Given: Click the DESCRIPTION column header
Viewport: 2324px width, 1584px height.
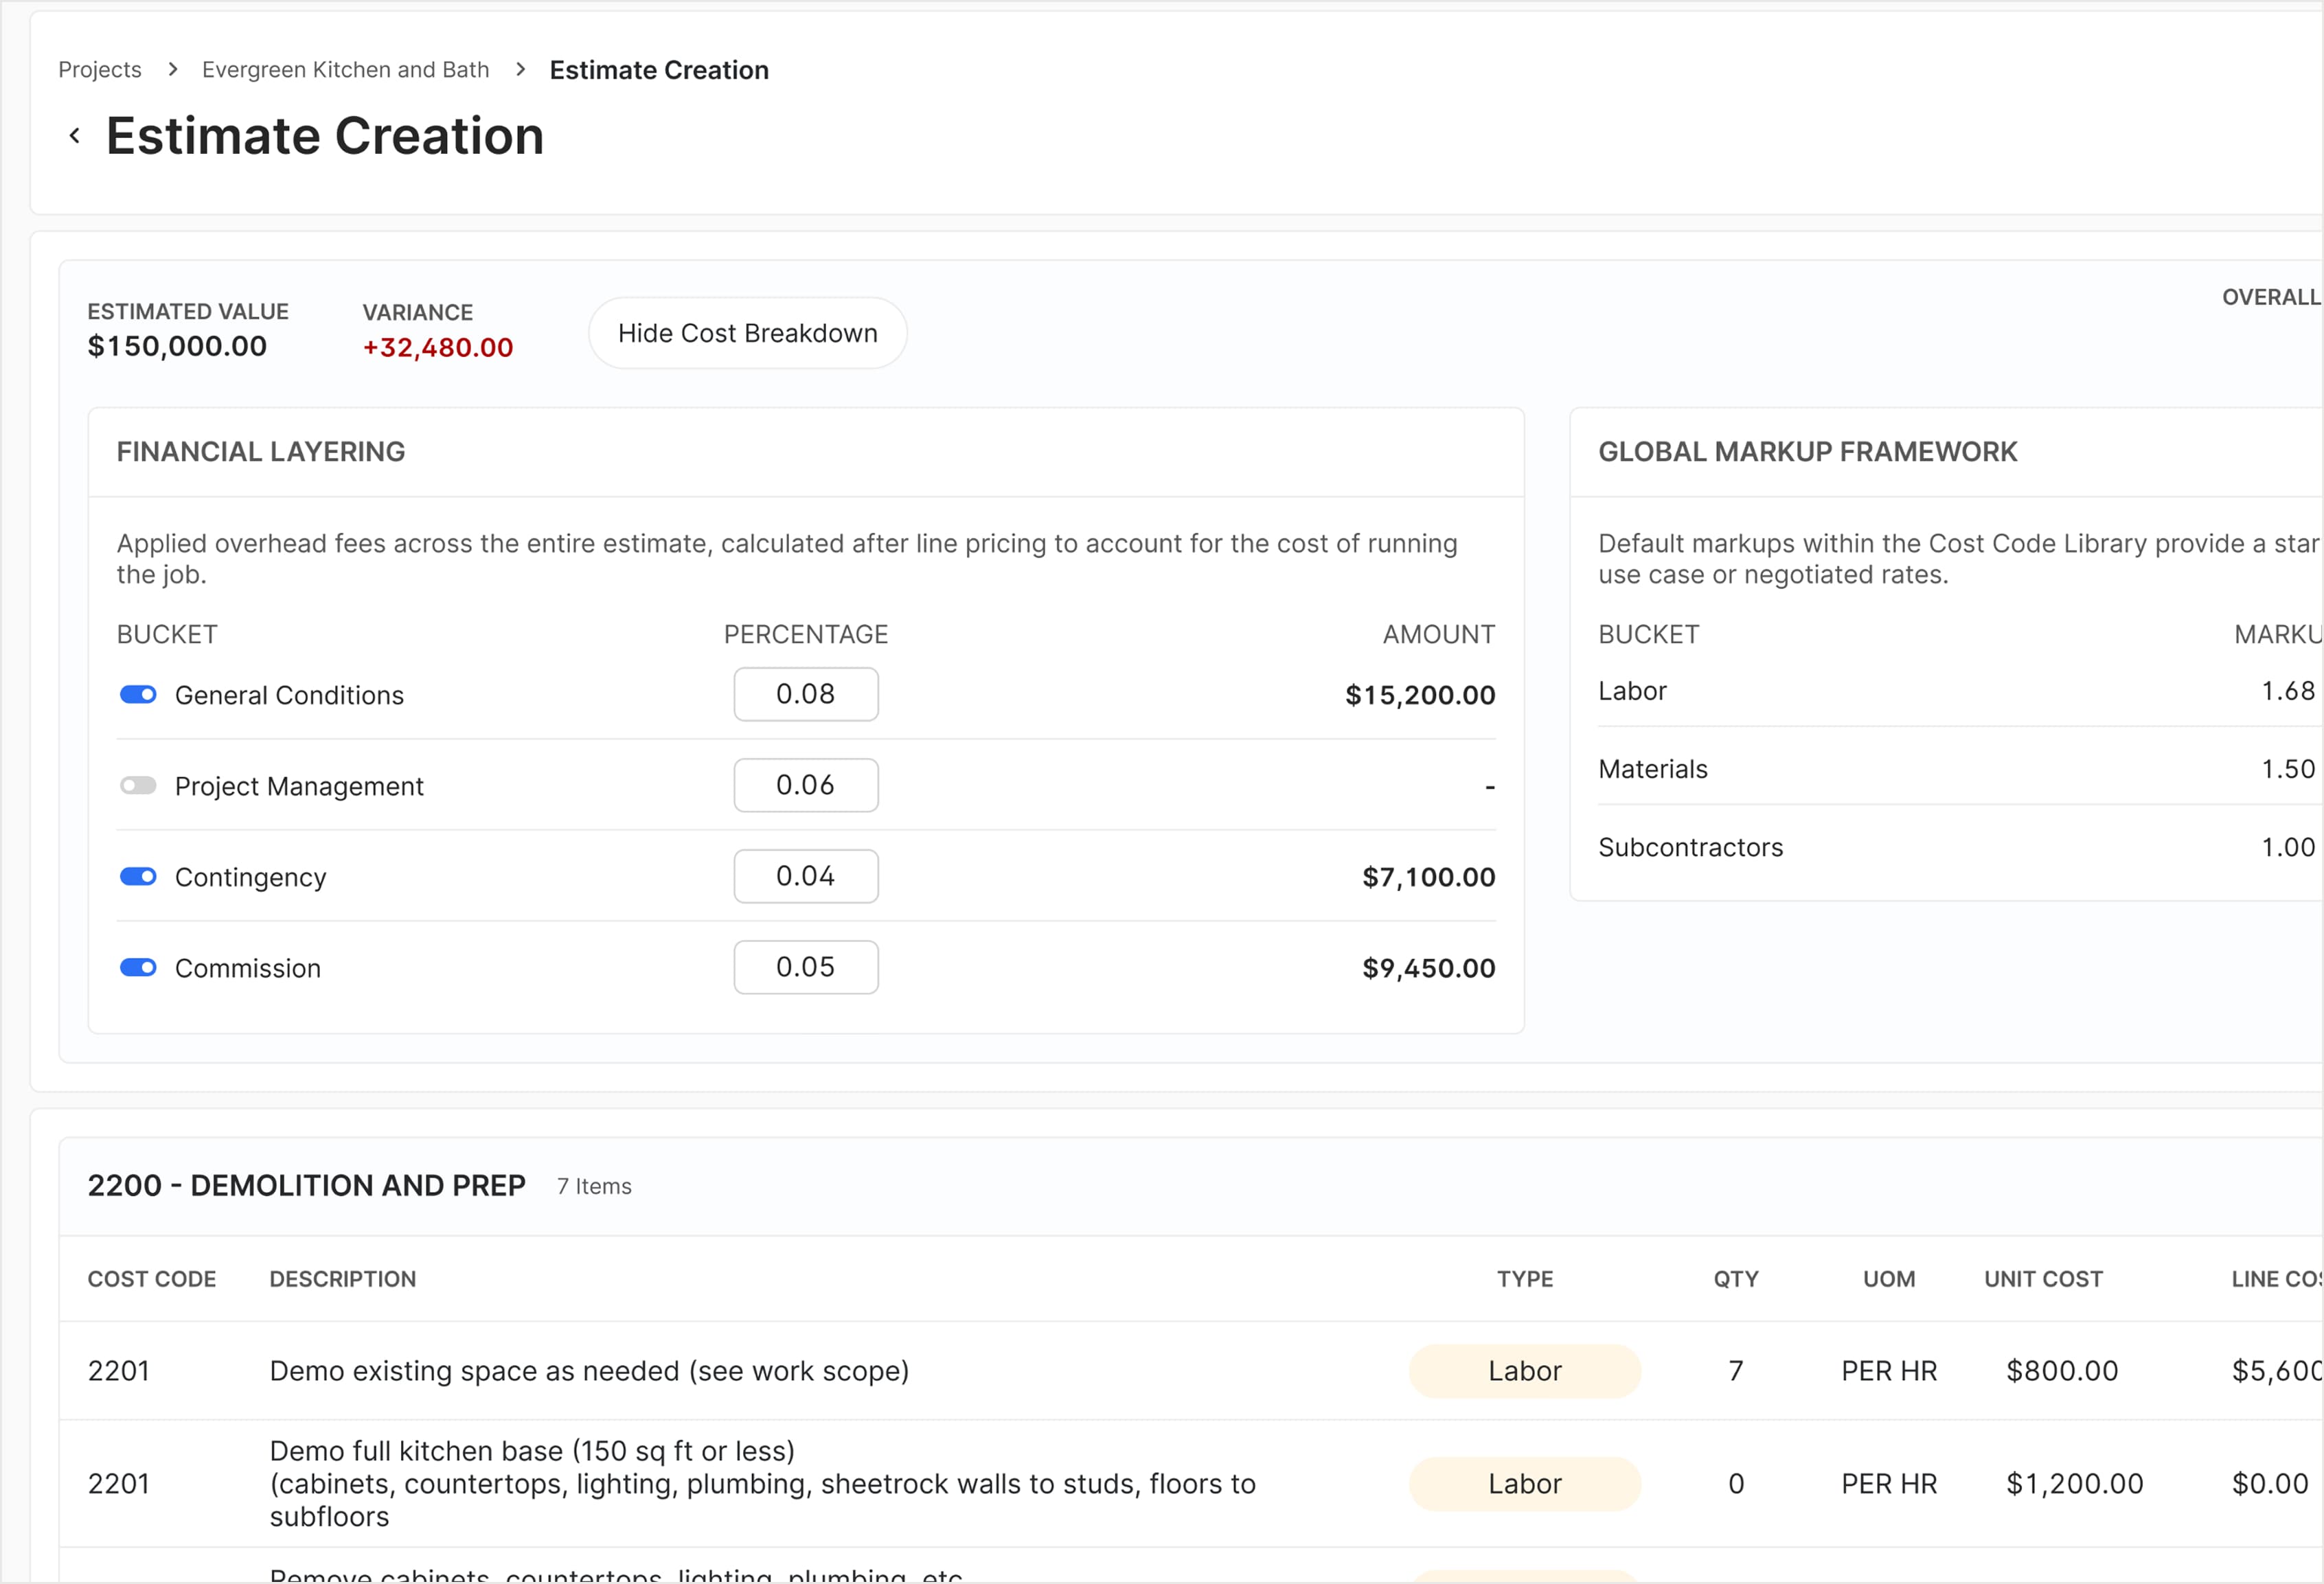Looking at the screenshot, I should point(343,1279).
